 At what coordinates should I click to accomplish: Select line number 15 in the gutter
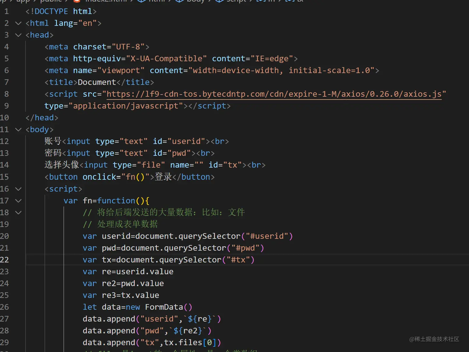[x=4, y=177]
